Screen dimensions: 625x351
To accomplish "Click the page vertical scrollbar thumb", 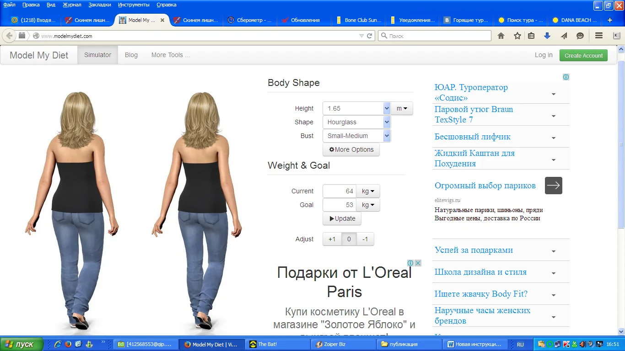I will pyautogui.click(x=621, y=144).
